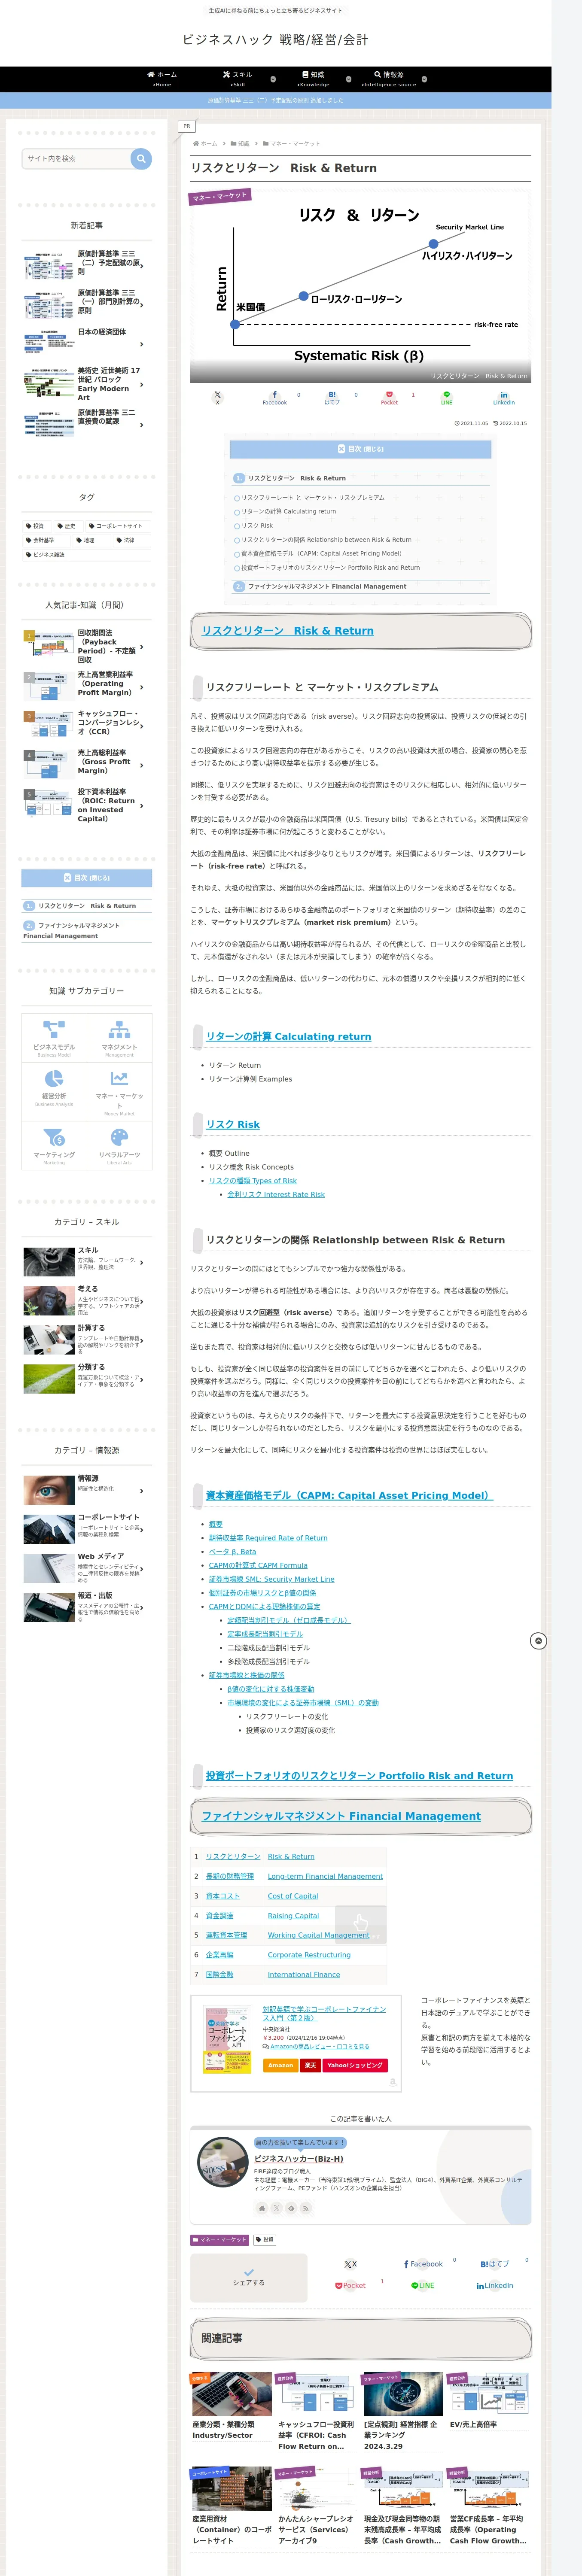Click the scroll-to-top round button

(538, 1641)
